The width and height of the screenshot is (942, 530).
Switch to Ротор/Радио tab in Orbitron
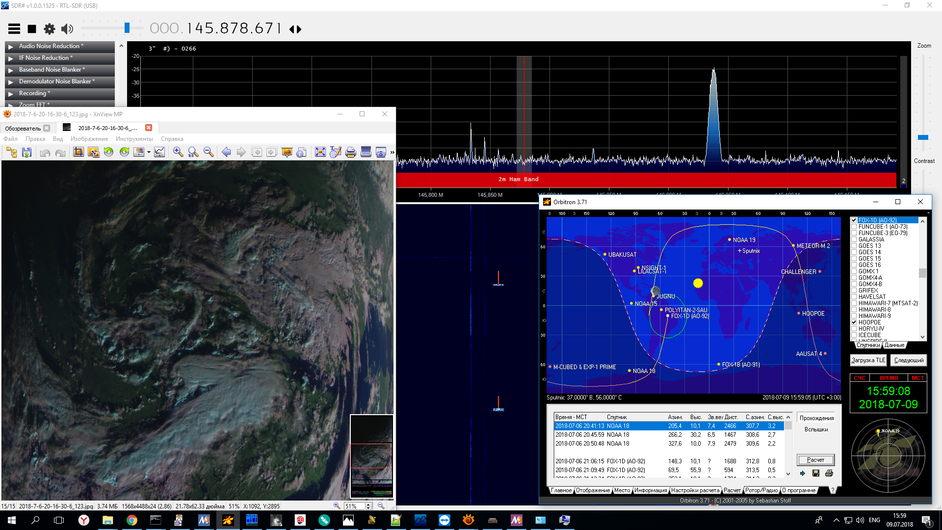(761, 490)
